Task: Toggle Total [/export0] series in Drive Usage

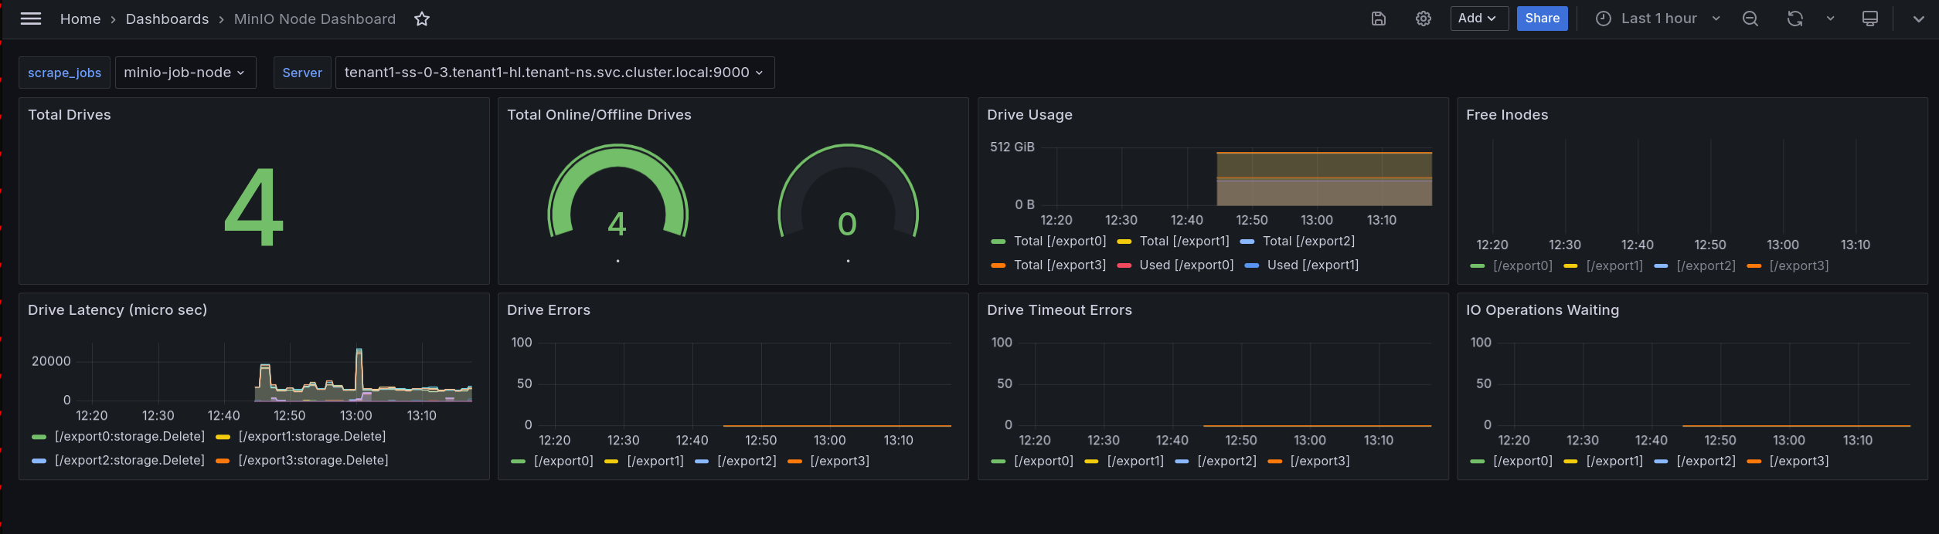Action: coord(1059,242)
